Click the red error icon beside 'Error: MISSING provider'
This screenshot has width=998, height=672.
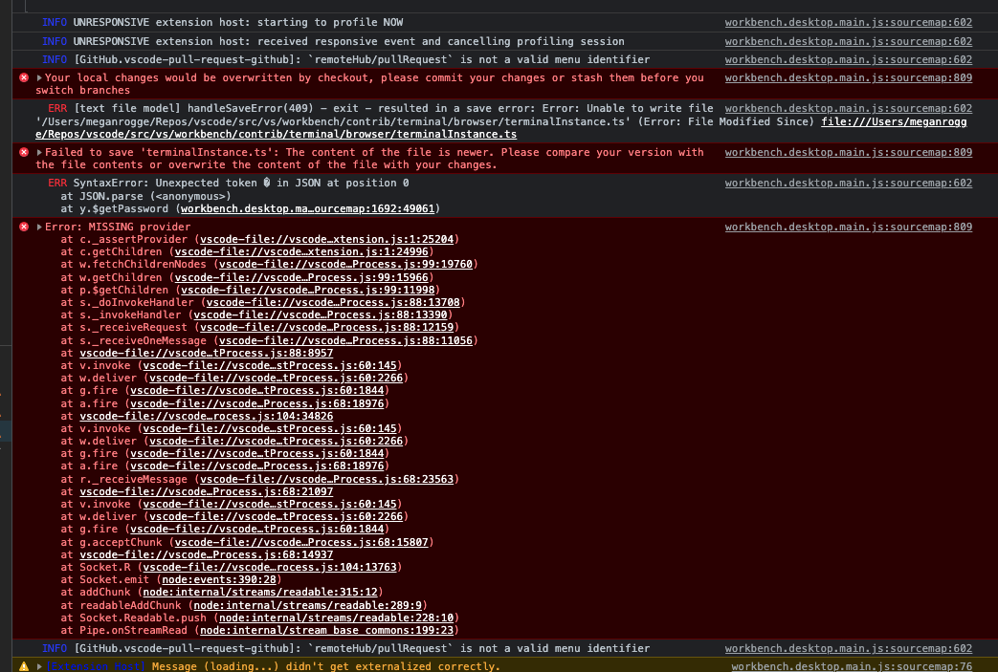(24, 227)
